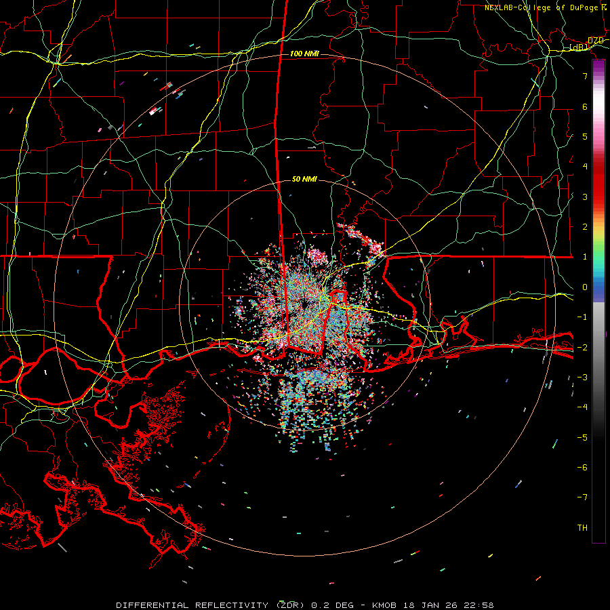Click the -5 value on the color scale
This screenshot has width=610, height=610.
582,438
